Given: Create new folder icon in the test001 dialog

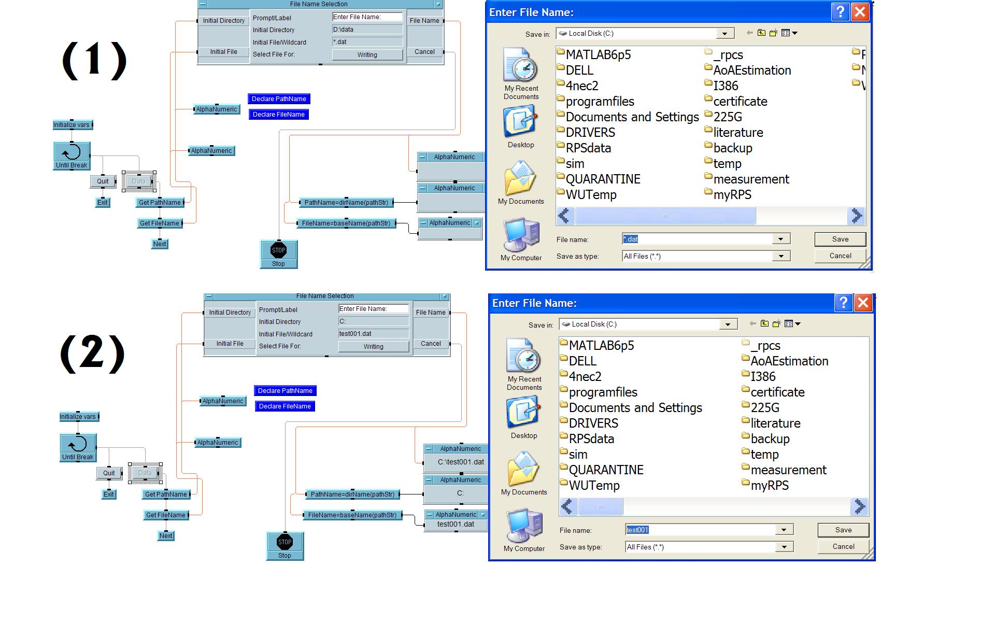Looking at the screenshot, I should click(x=776, y=324).
